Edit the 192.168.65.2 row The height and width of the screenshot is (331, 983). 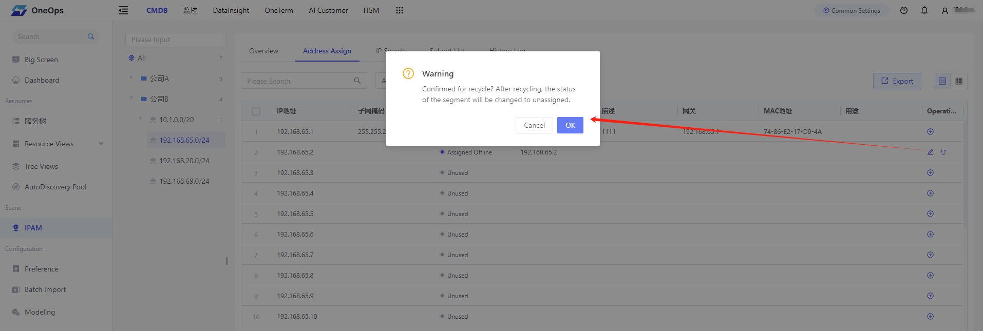point(930,152)
